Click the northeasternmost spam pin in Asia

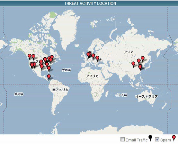143,59
